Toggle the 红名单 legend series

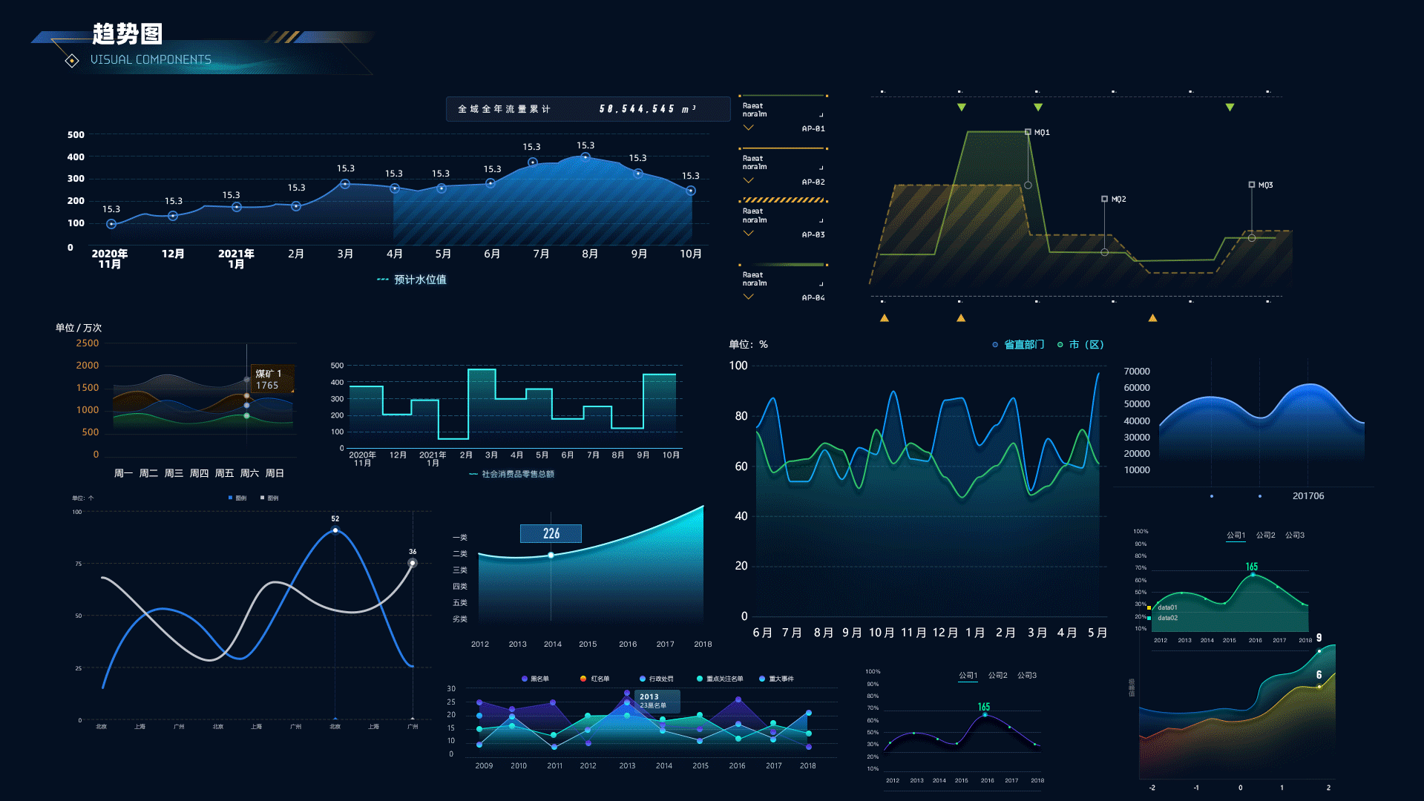(594, 679)
